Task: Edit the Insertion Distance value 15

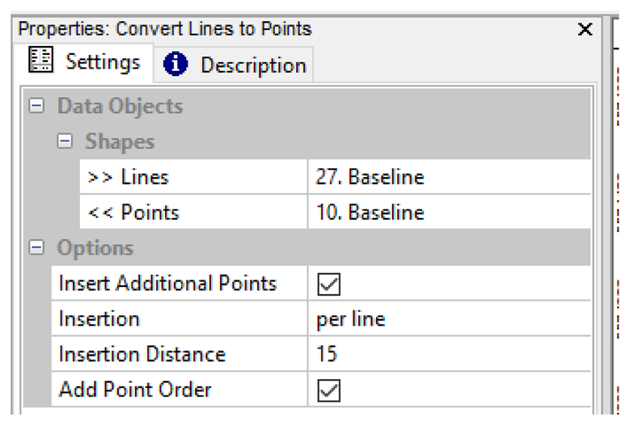Action: (x=448, y=355)
